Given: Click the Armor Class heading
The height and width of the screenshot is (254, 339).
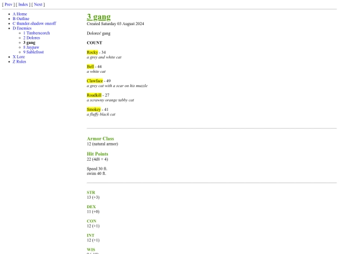Looking at the screenshot, I should (x=100, y=139).
